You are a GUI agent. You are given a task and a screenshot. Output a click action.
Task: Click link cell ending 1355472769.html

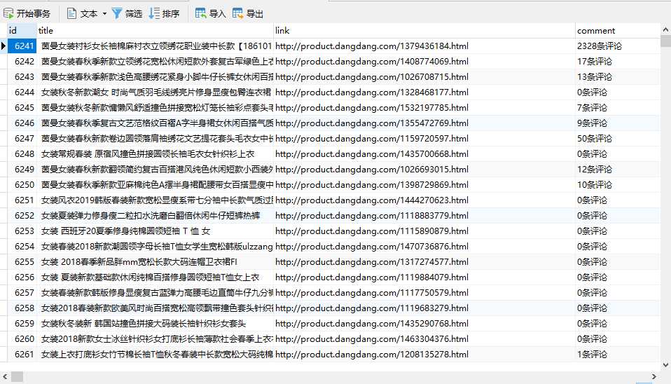(x=424, y=123)
